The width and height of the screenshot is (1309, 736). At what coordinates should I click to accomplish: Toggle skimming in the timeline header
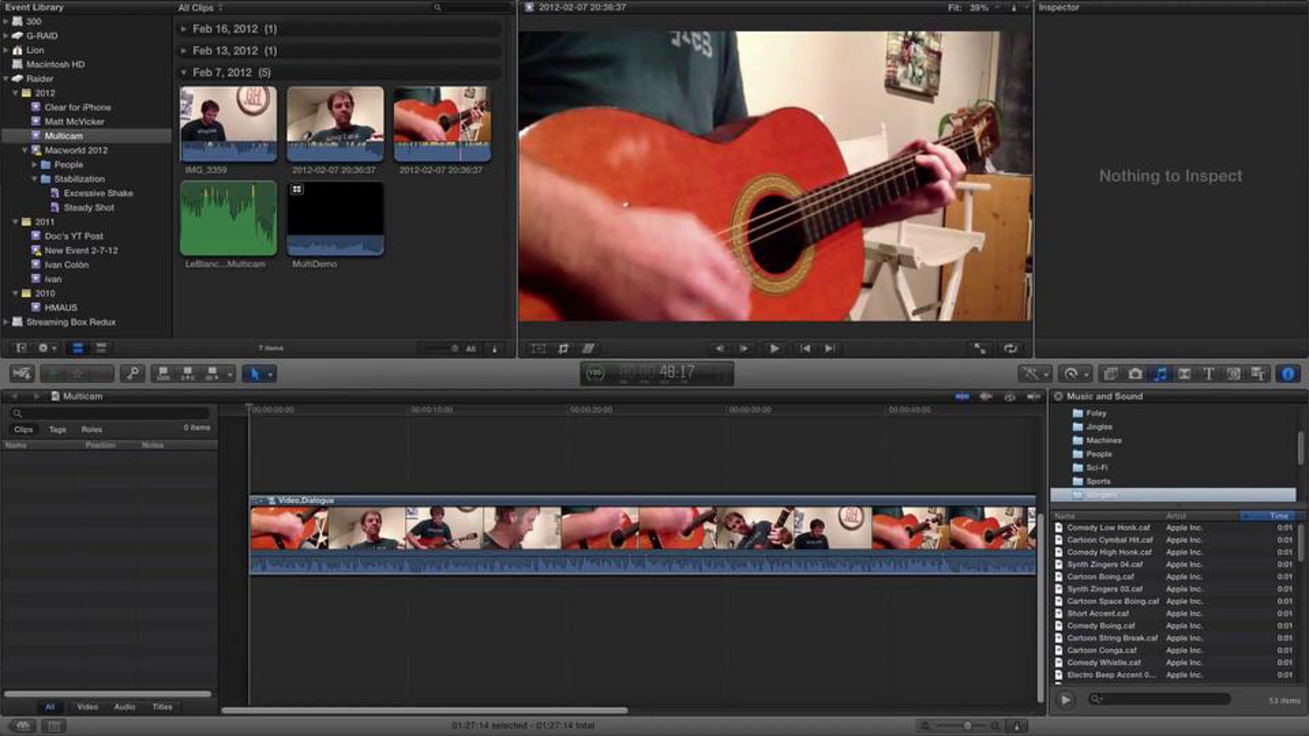click(x=962, y=396)
